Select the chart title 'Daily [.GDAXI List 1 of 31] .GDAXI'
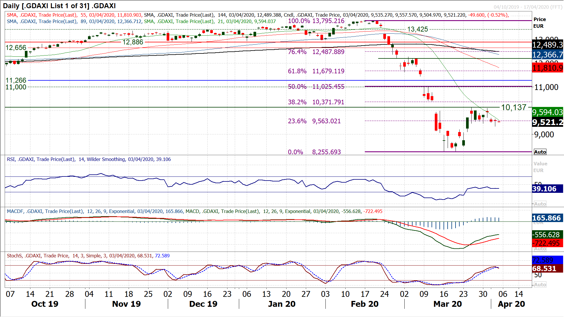The height and width of the screenshot is (317, 564). click(59, 6)
